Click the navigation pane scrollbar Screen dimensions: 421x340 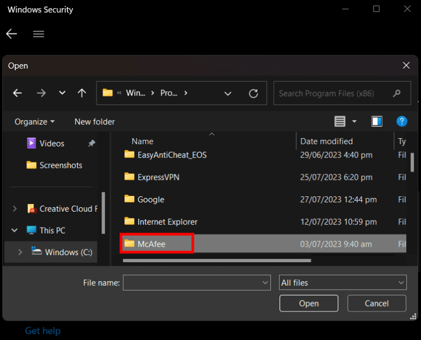[x=104, y=213]
